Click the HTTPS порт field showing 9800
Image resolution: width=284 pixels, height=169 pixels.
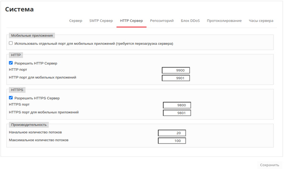click(x=177, y=105)
